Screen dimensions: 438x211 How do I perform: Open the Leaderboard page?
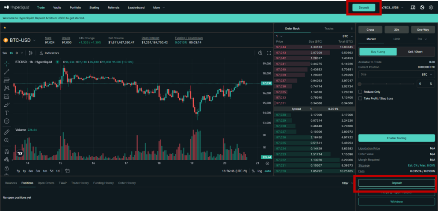[x=136, y=8]
